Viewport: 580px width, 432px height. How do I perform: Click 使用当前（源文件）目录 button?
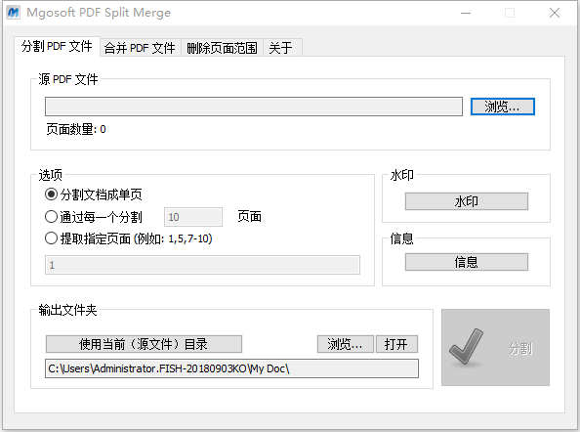click(144, 344)
